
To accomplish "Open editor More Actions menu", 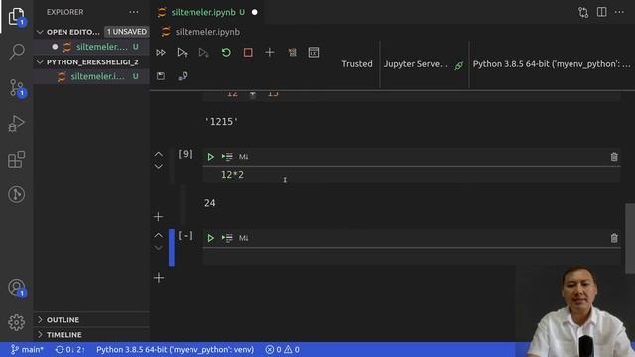I will pos(619,12).
